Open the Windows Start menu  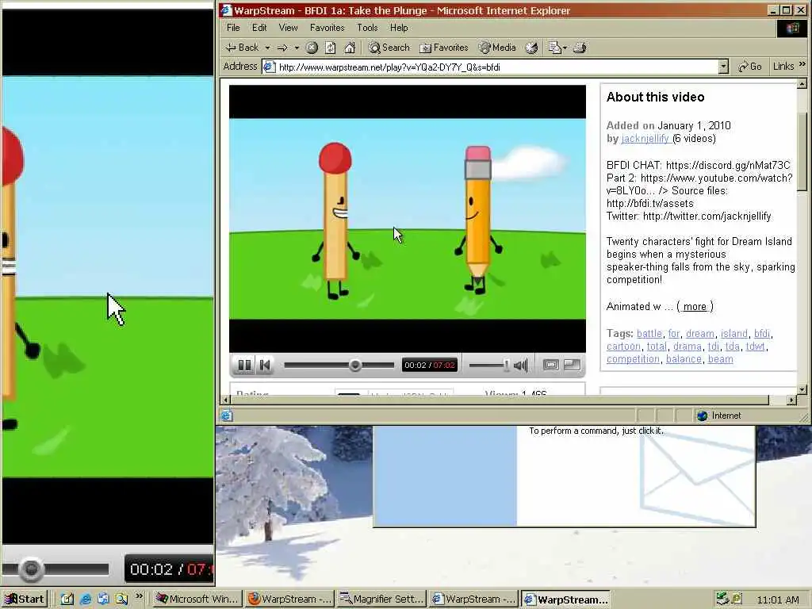point(25,599)
